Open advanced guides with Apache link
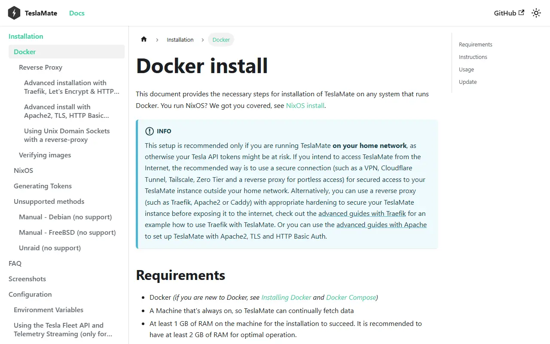 tap(382, 224)
